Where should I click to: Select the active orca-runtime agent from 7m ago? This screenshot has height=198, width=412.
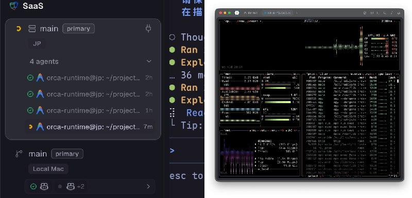(90, 127)
